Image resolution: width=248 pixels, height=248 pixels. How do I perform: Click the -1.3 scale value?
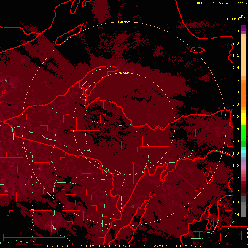click(x=234, y=202)
